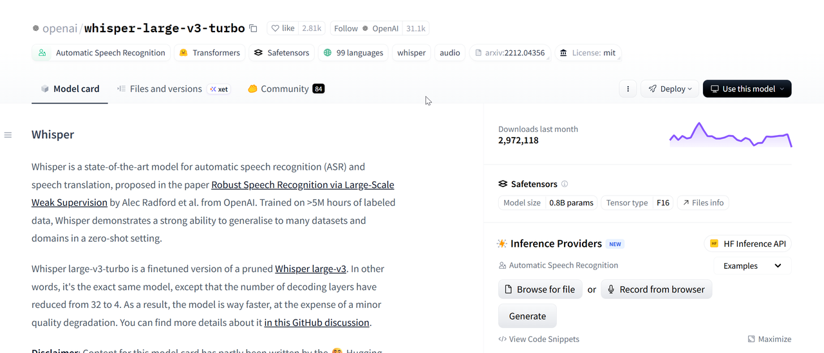
Task: Open the arxiv:2212.04356 paper tag
Action: 510,53
